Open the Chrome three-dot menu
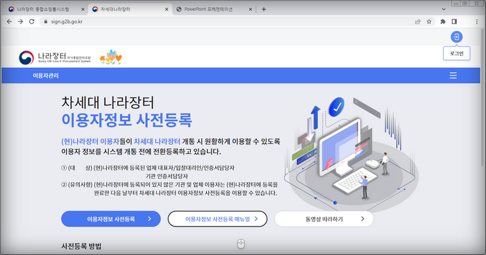The height and width of the screenshot is (255, 486). click(477, 21)
